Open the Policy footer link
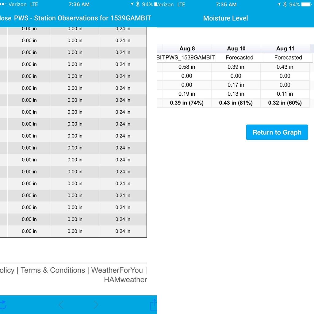Viewport: 314px width, 314px height. pyautogui.click(x=7, y=270)
